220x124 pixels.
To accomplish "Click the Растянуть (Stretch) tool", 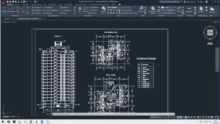I will tap(36, 13).
